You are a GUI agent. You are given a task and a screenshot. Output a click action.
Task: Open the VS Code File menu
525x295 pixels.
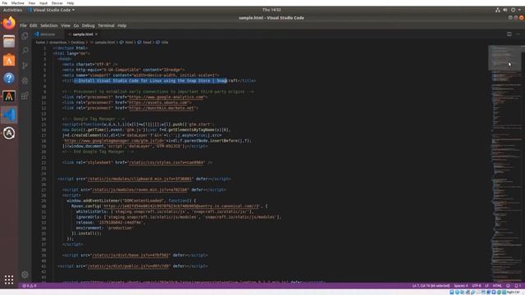[x=23, y=25]
